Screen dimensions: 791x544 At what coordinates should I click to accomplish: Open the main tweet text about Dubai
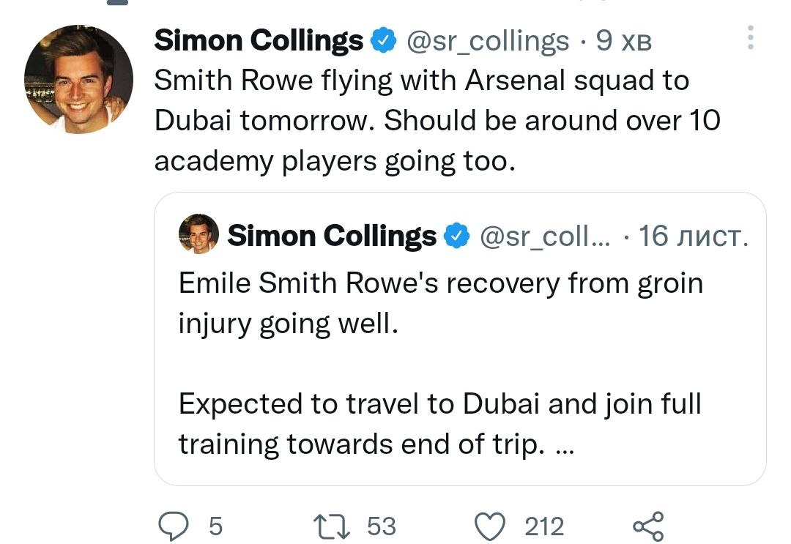click(436, 121)
